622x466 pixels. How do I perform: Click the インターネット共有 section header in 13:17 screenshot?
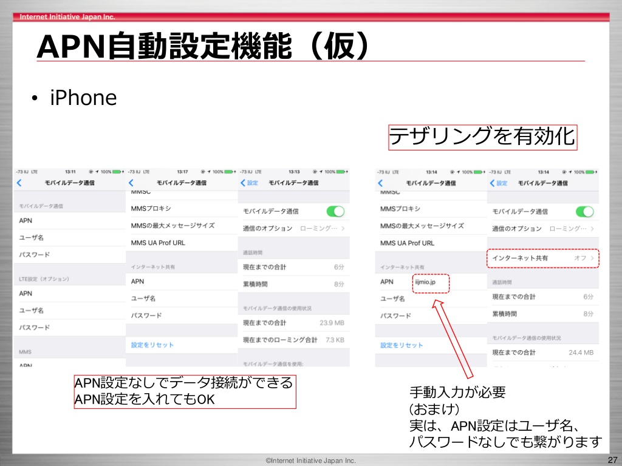pyautogui.click(x=152, y=267)
